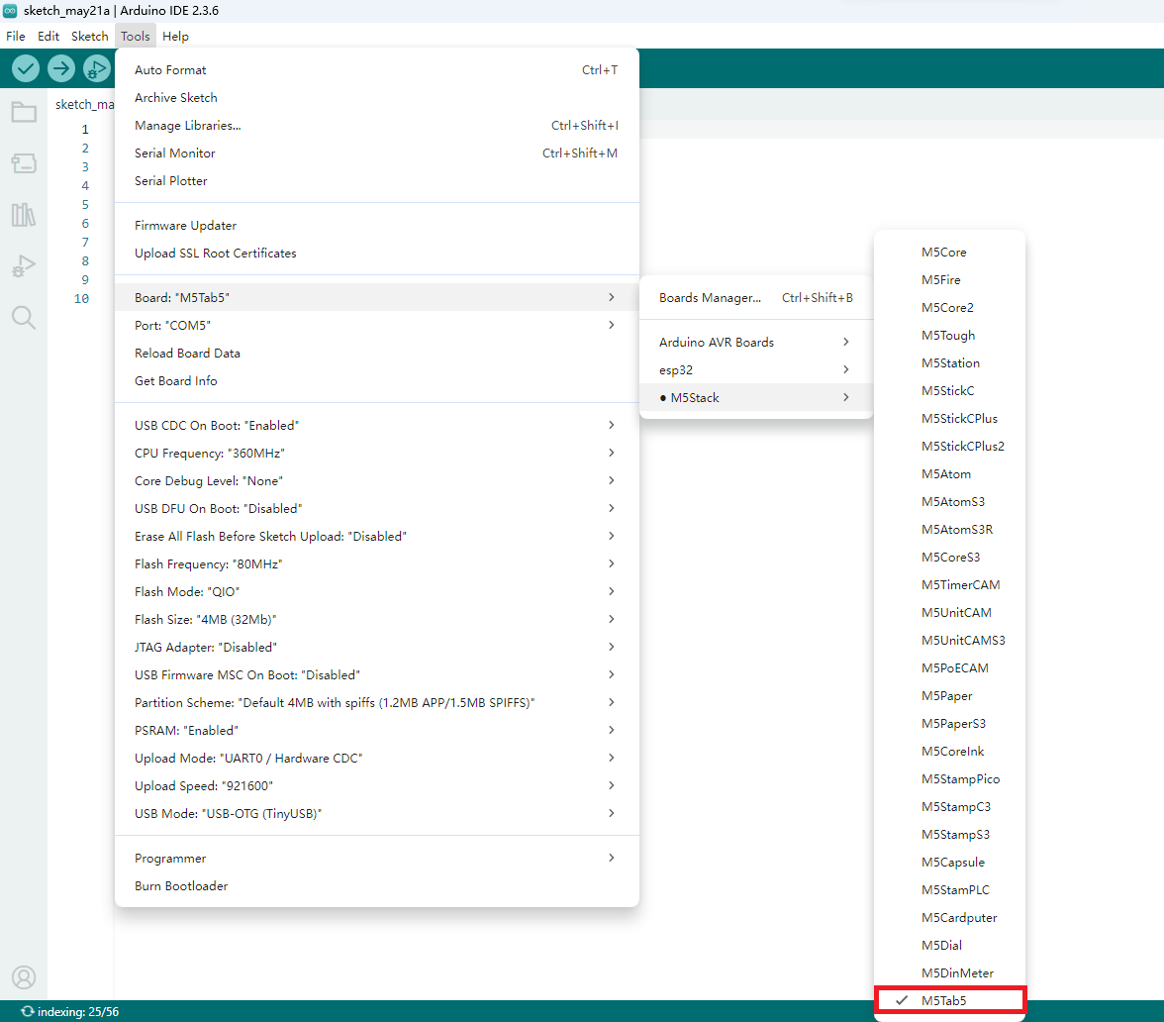This screenshot has height=1022, width=1164.
Task: Choose Auto Format from Tools menu
Action: (x=377, y=69)
